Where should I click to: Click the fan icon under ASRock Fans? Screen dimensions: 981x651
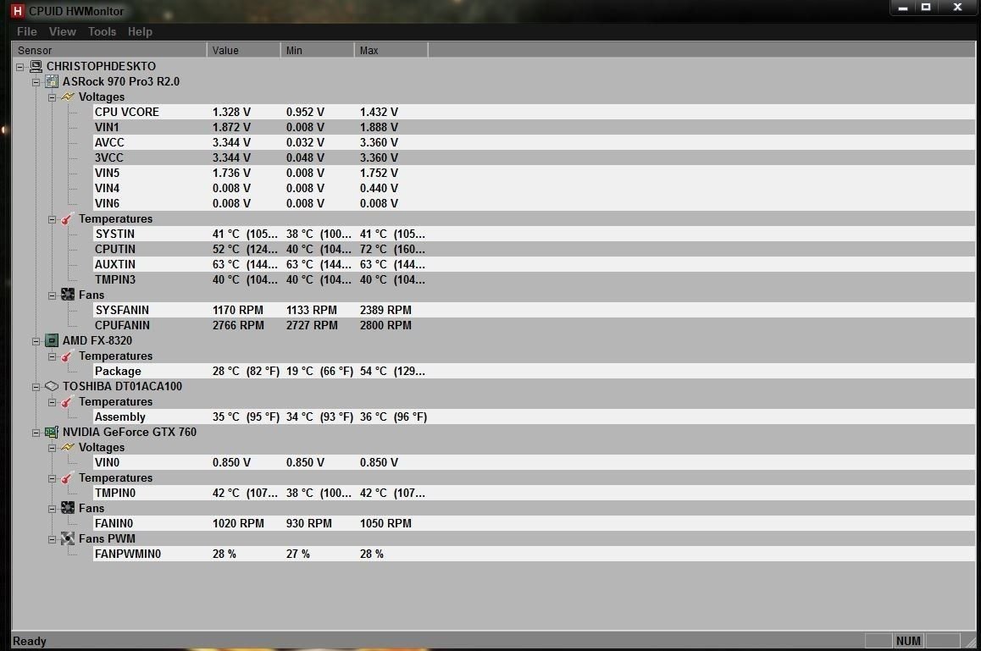point(68,295)
